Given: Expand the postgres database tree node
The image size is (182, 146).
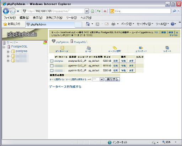Looking at the screenshot, I should [x=8, y=52].
